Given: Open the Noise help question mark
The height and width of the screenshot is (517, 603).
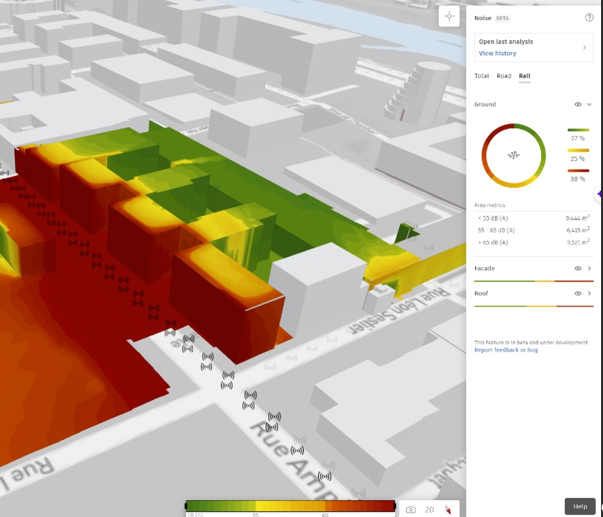Looking at the screenshot, I should coord(589,17).
